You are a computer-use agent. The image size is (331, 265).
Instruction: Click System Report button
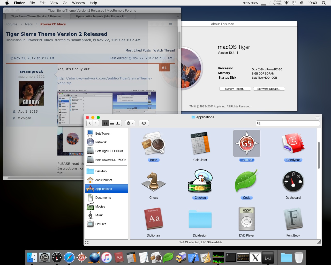(x=235, y=89)
